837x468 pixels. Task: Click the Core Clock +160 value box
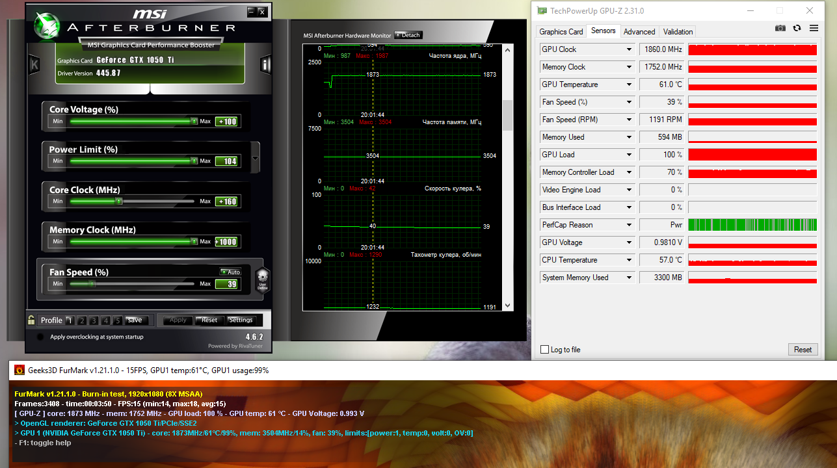click(x=227, y=201)
